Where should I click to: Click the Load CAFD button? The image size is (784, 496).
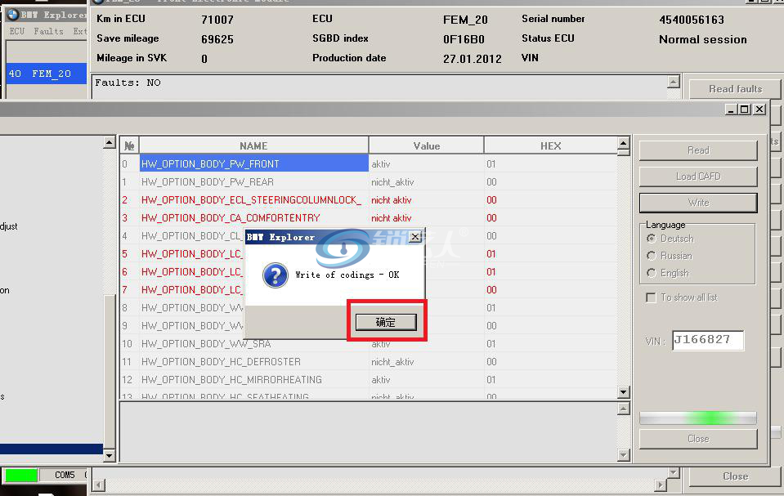(x=698, y=176)
